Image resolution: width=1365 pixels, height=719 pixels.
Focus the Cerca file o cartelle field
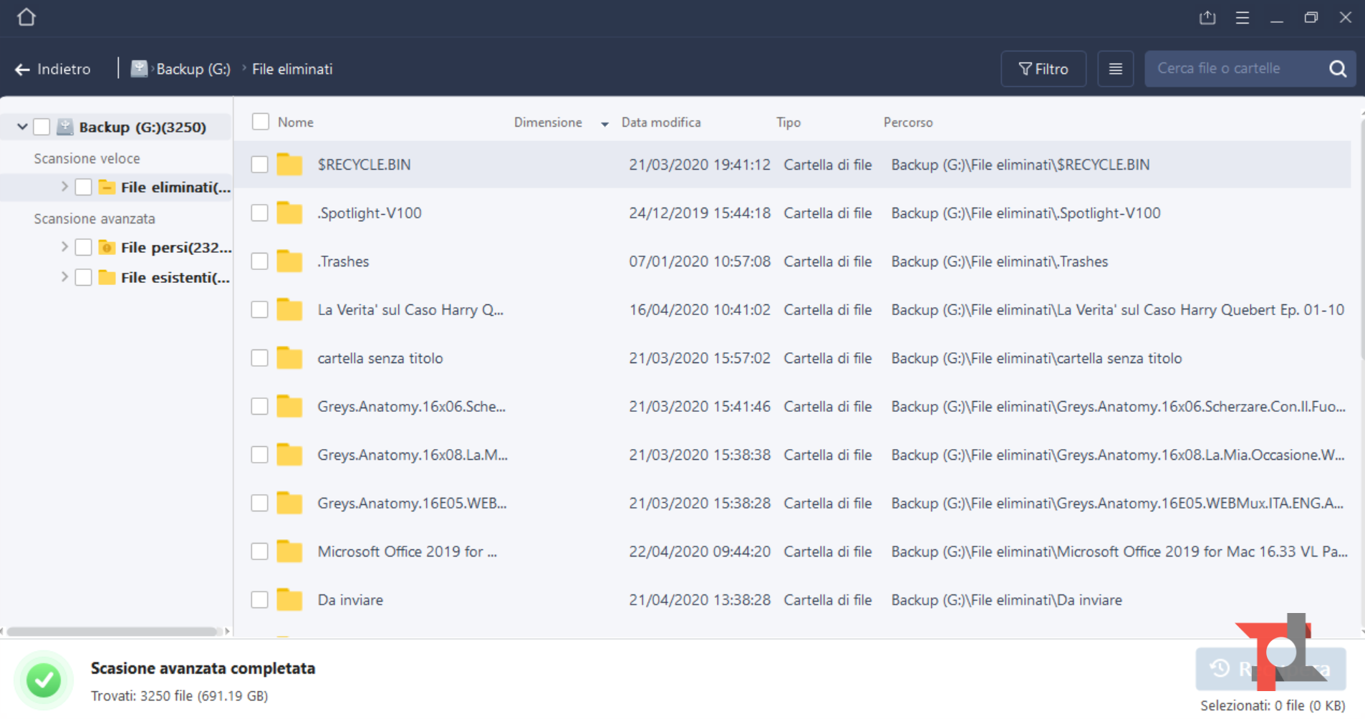(1232, 69)
